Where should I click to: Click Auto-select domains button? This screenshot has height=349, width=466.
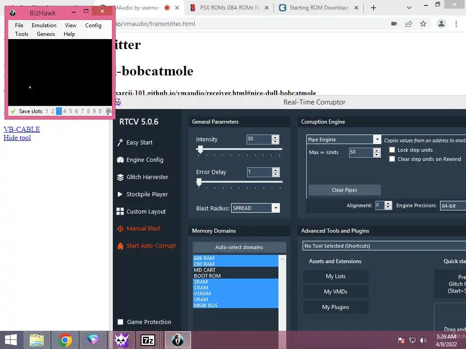pos(239,247)
